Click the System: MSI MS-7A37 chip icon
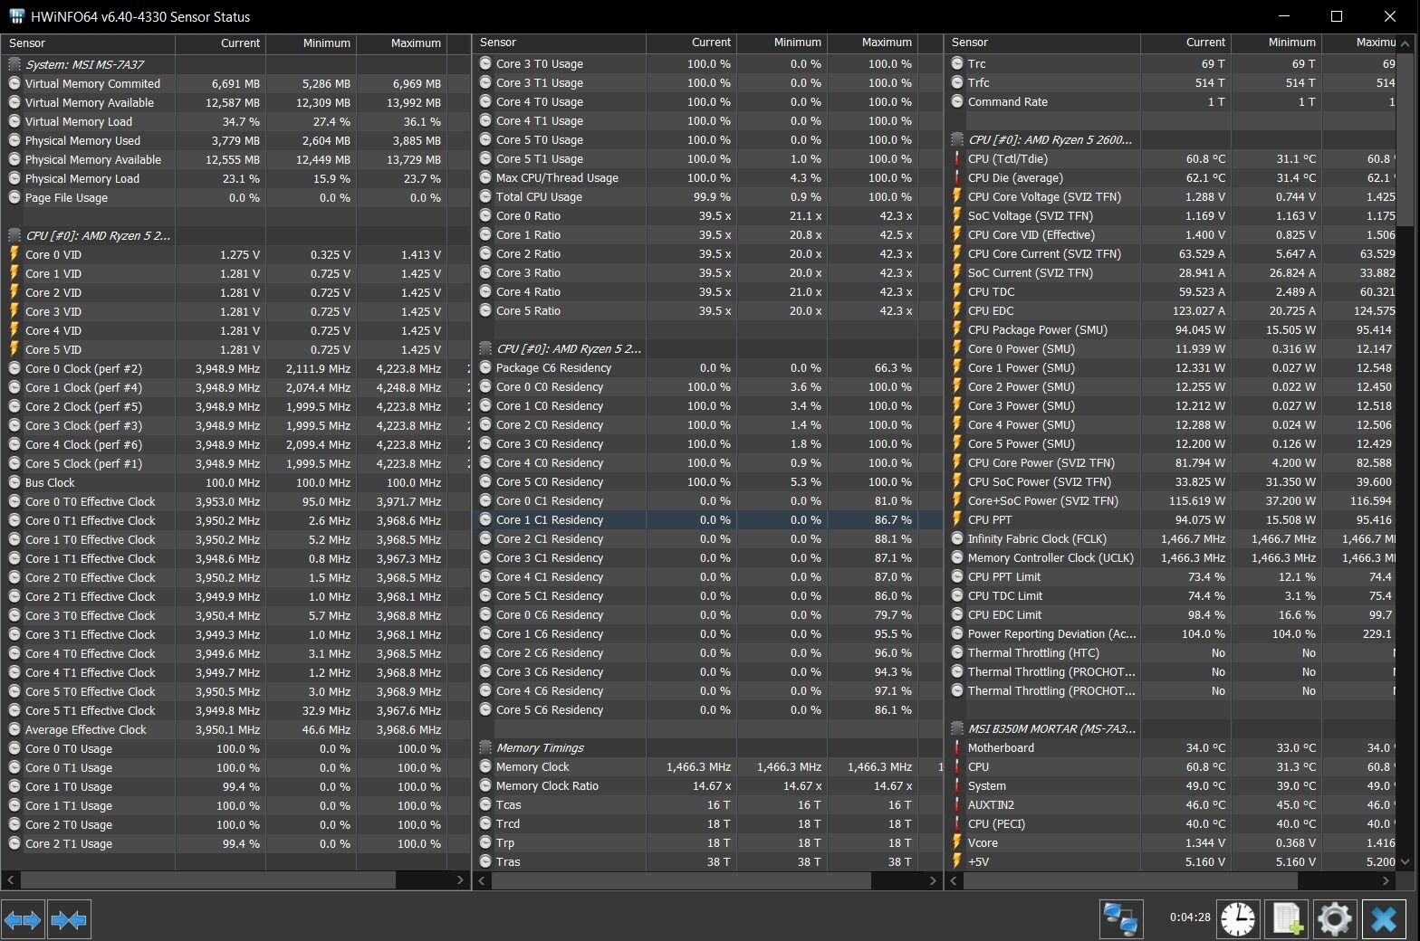 (14, 64)
